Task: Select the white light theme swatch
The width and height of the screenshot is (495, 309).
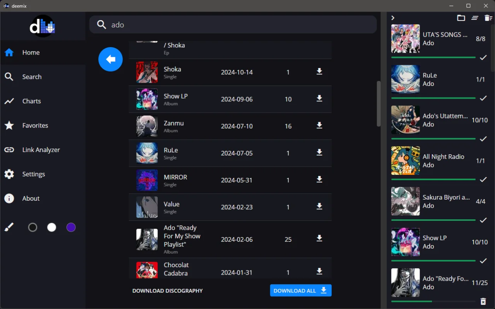Action: [x=52, y=227]
